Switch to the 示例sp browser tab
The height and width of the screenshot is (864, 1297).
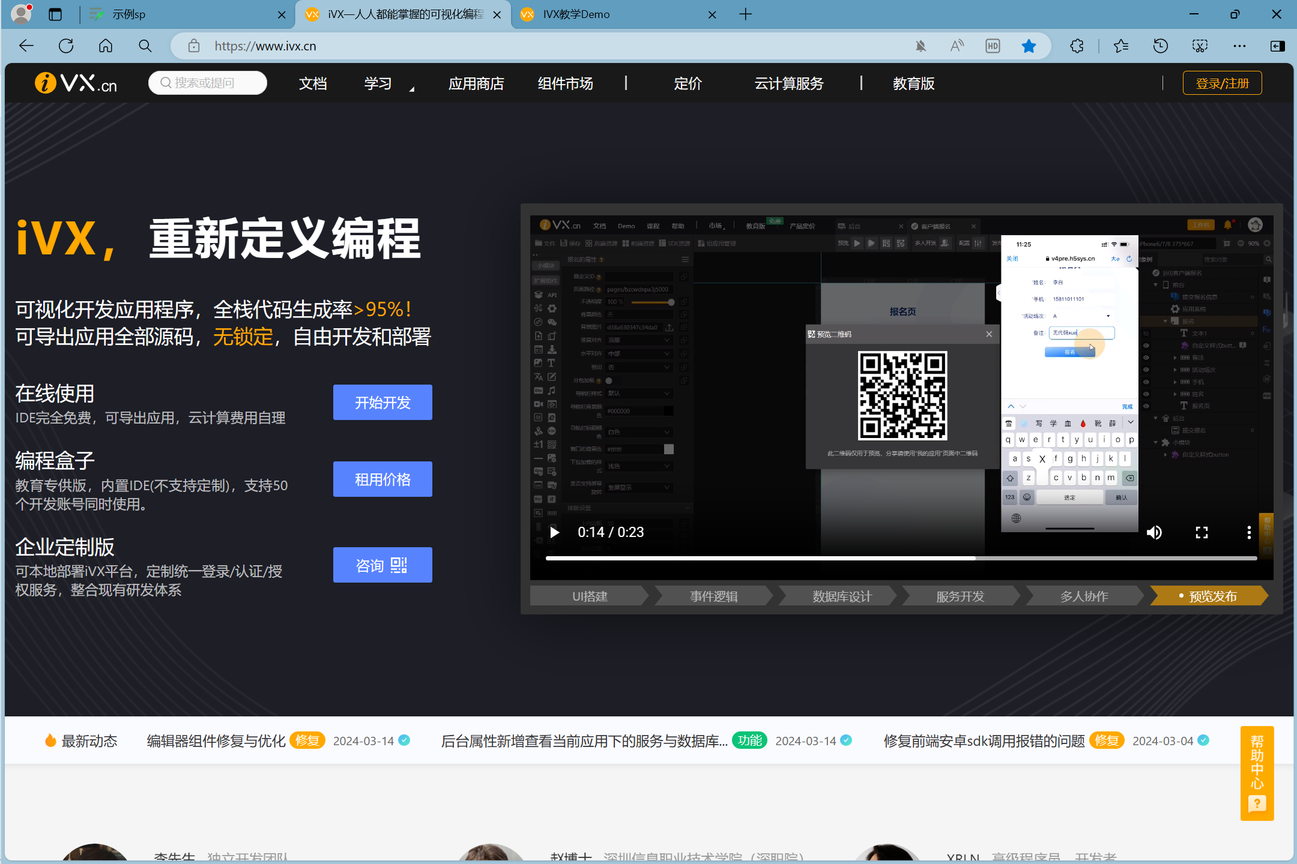(186, 14)
